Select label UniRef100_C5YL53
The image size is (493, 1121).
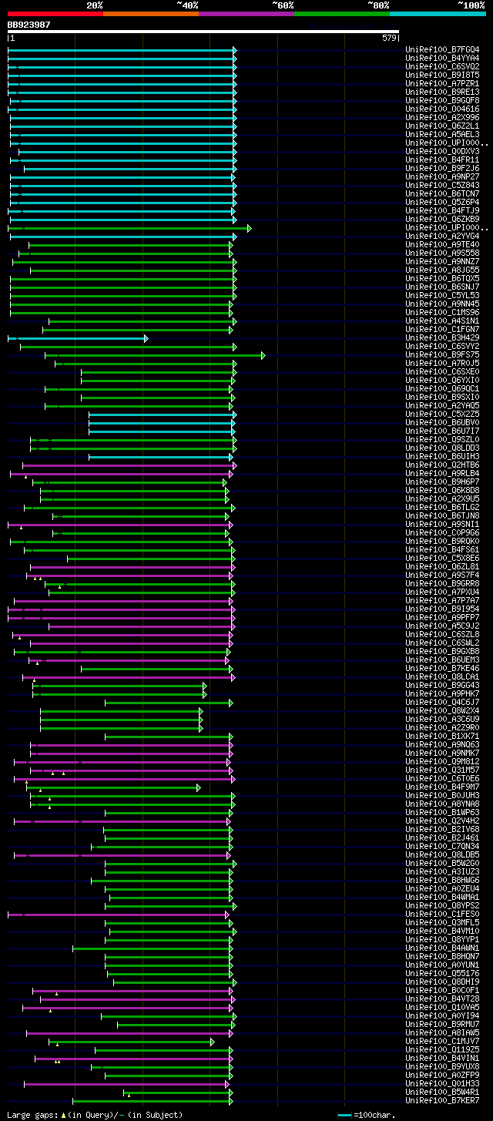pos(442,296)
